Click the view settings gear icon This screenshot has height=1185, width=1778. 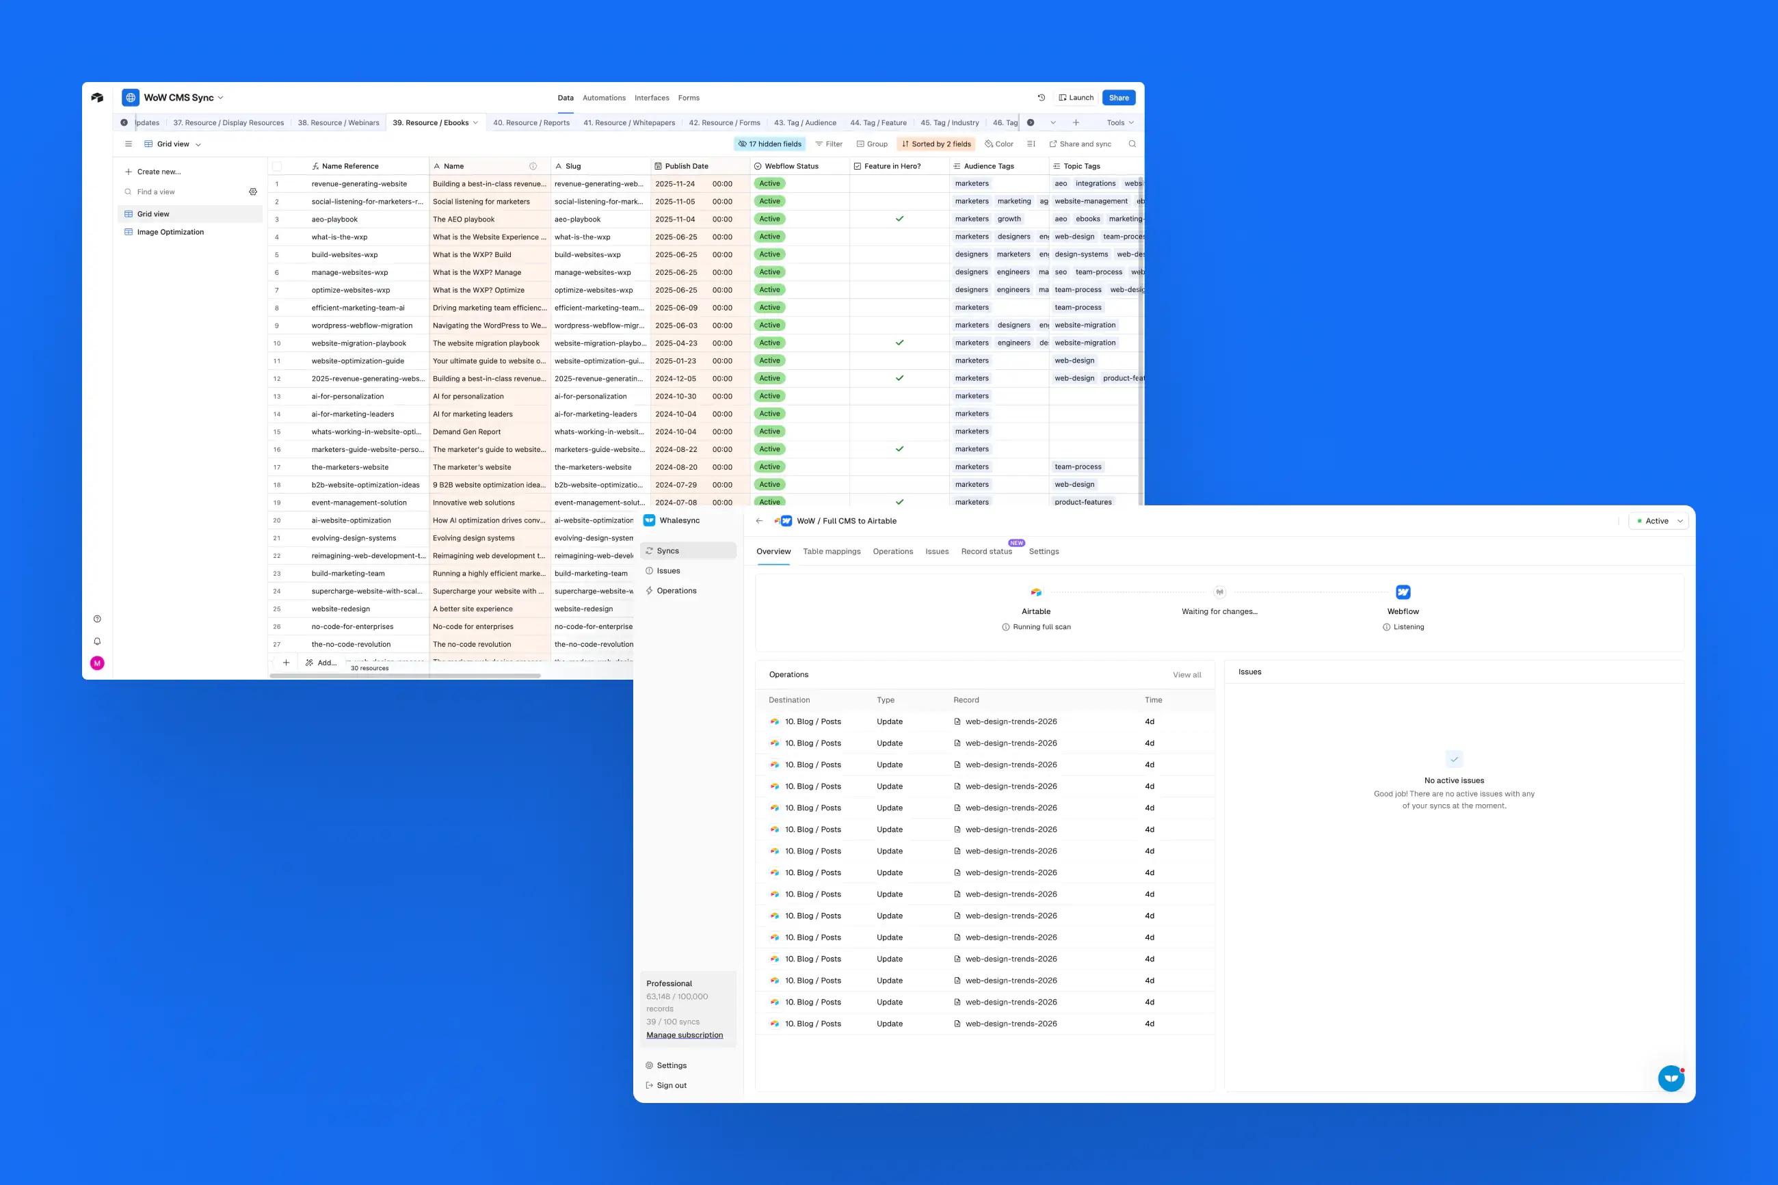253,192
